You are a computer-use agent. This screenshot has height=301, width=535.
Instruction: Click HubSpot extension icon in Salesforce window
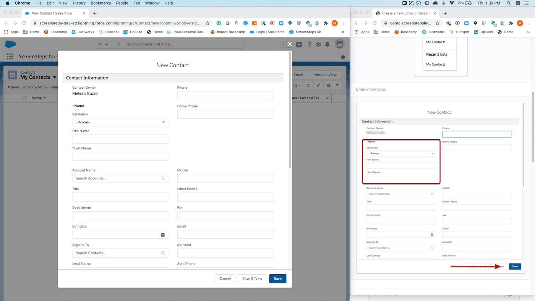[254, 23]
